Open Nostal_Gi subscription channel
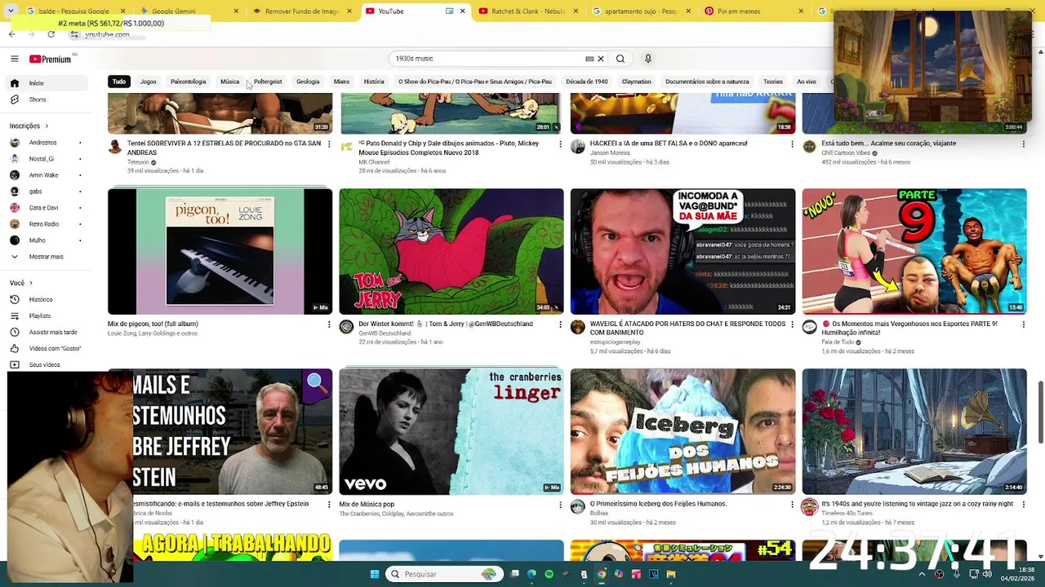The image size is (1045, 587). pos(46,159)
